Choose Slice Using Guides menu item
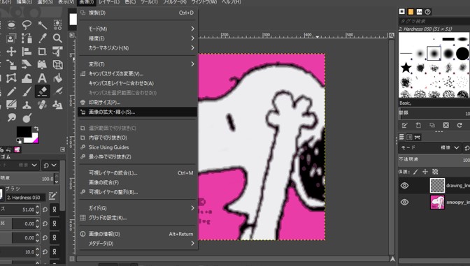470x266 pixels. [137, 147]
